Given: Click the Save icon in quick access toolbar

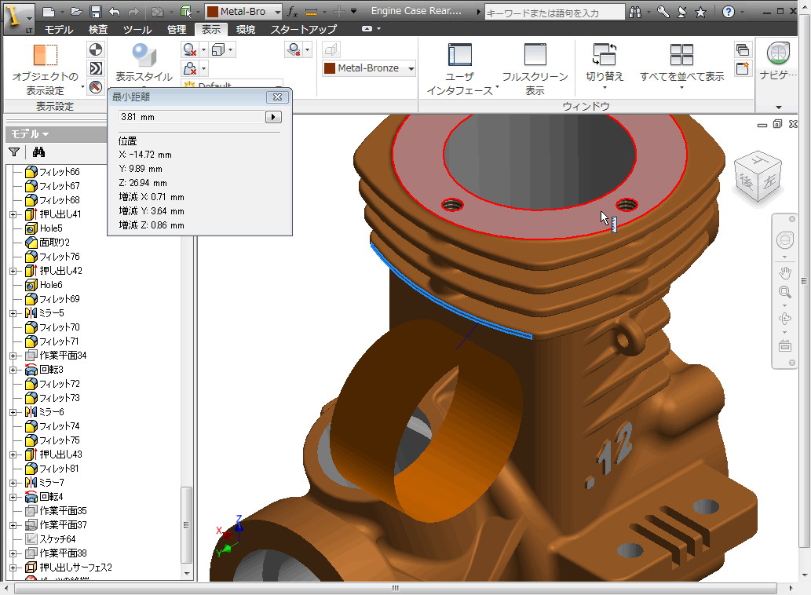Looking at the screenshot, I should tap(95, 12).
